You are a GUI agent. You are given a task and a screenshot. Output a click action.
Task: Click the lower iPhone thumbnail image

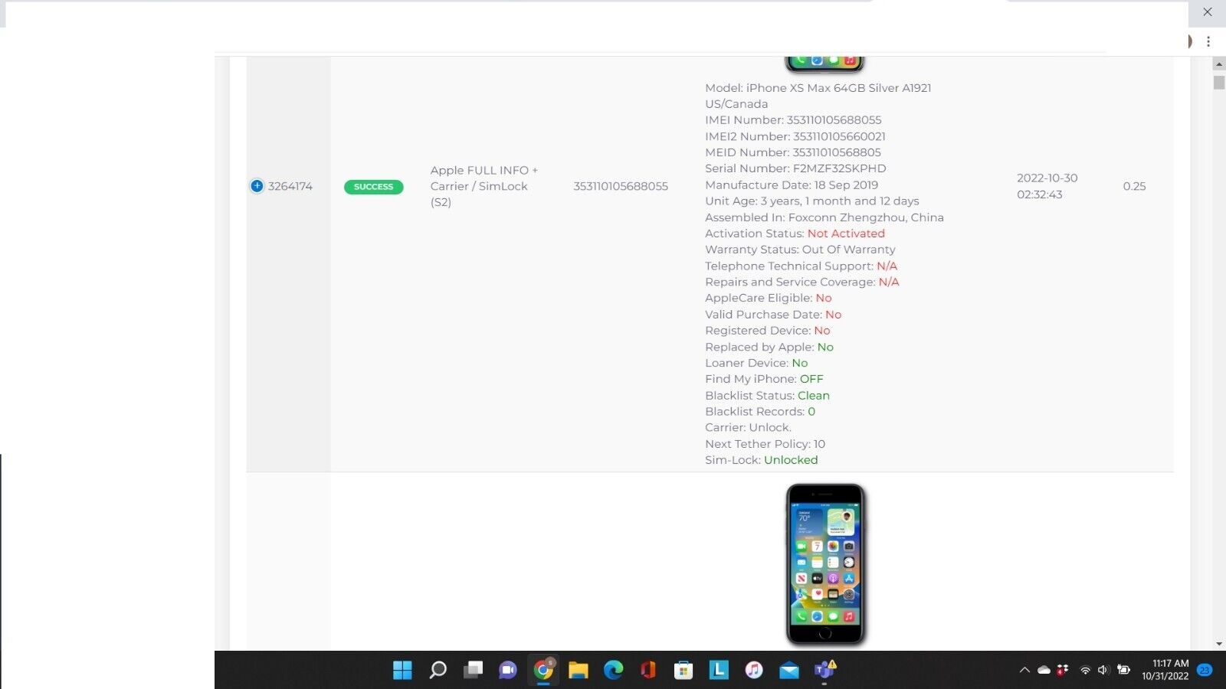coord(825,564)
